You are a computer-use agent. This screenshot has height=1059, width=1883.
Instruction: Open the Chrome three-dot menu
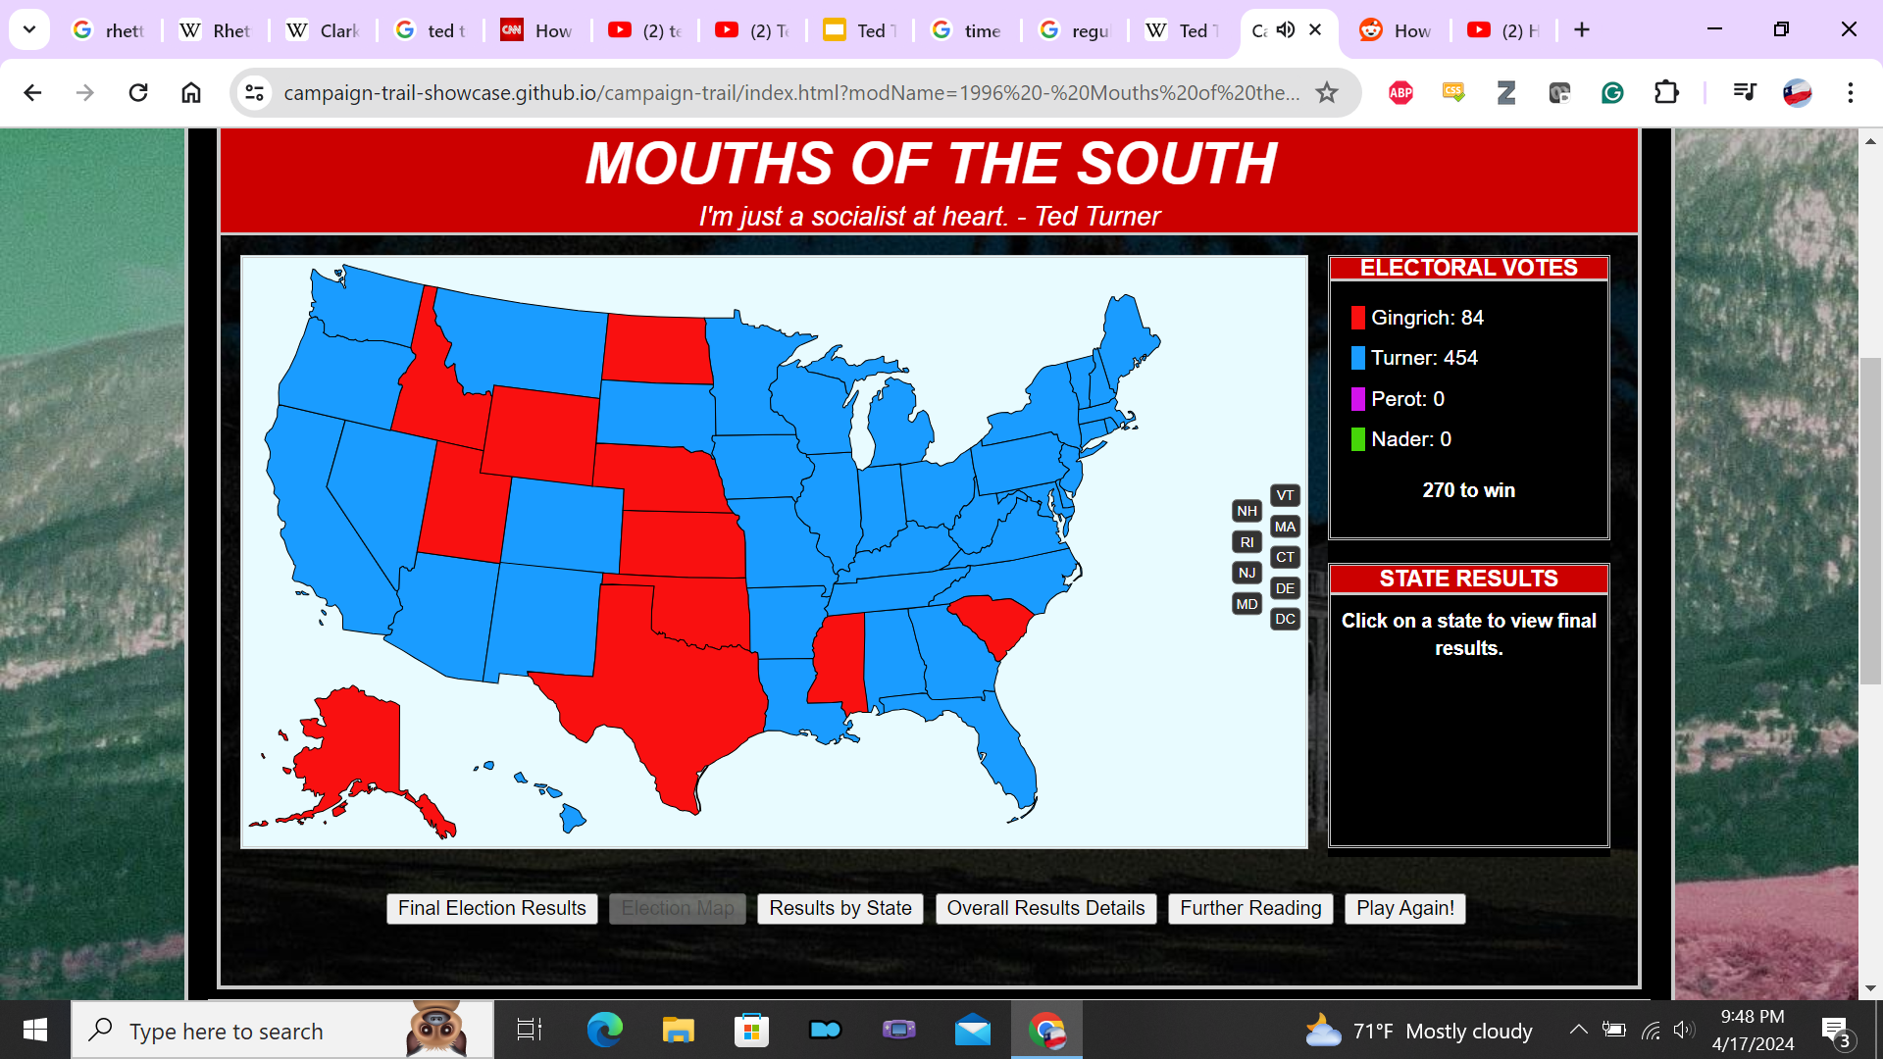[1851, 92]
